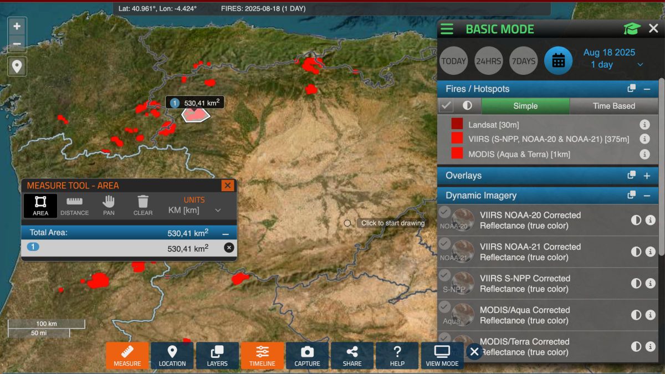This screenshot has height=374, width=665.
Task: Click the calendar icon in right panel
Action: click(x=558, y=60)
